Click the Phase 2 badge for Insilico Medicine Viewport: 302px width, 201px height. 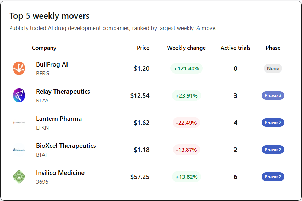(273, 177)
